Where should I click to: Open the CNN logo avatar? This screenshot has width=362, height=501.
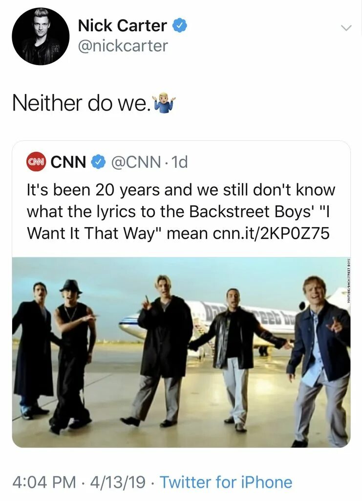(x=36, y=162)
